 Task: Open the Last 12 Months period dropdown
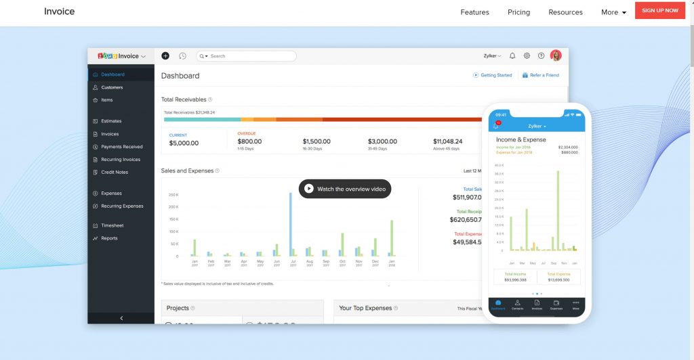[472, 171]
